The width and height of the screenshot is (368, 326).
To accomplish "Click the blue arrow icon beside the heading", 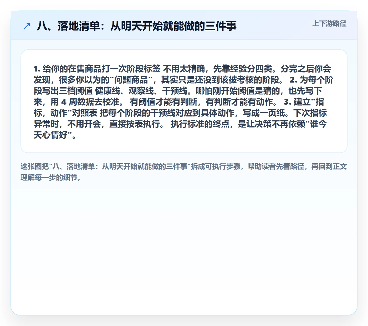I will pos(27,26).
